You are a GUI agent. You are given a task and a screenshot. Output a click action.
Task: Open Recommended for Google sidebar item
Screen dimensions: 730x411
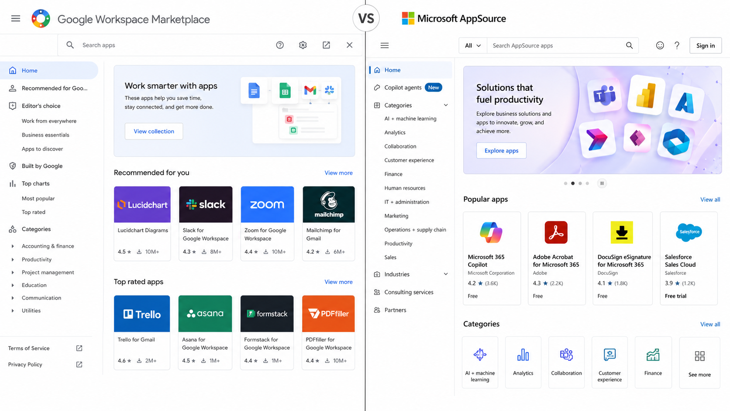[x=49, y=88]
